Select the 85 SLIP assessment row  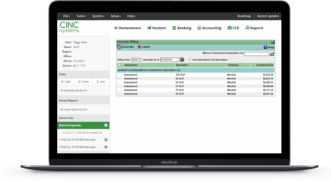tap(196, 94)
